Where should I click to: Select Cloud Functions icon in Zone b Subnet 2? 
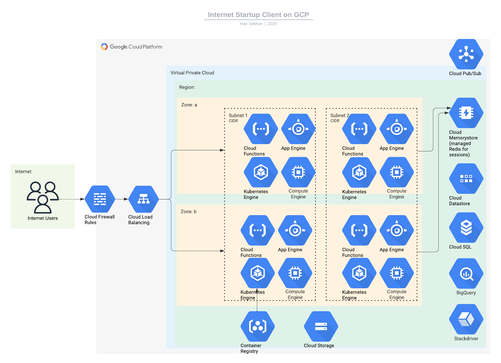[x=359, y=230]
